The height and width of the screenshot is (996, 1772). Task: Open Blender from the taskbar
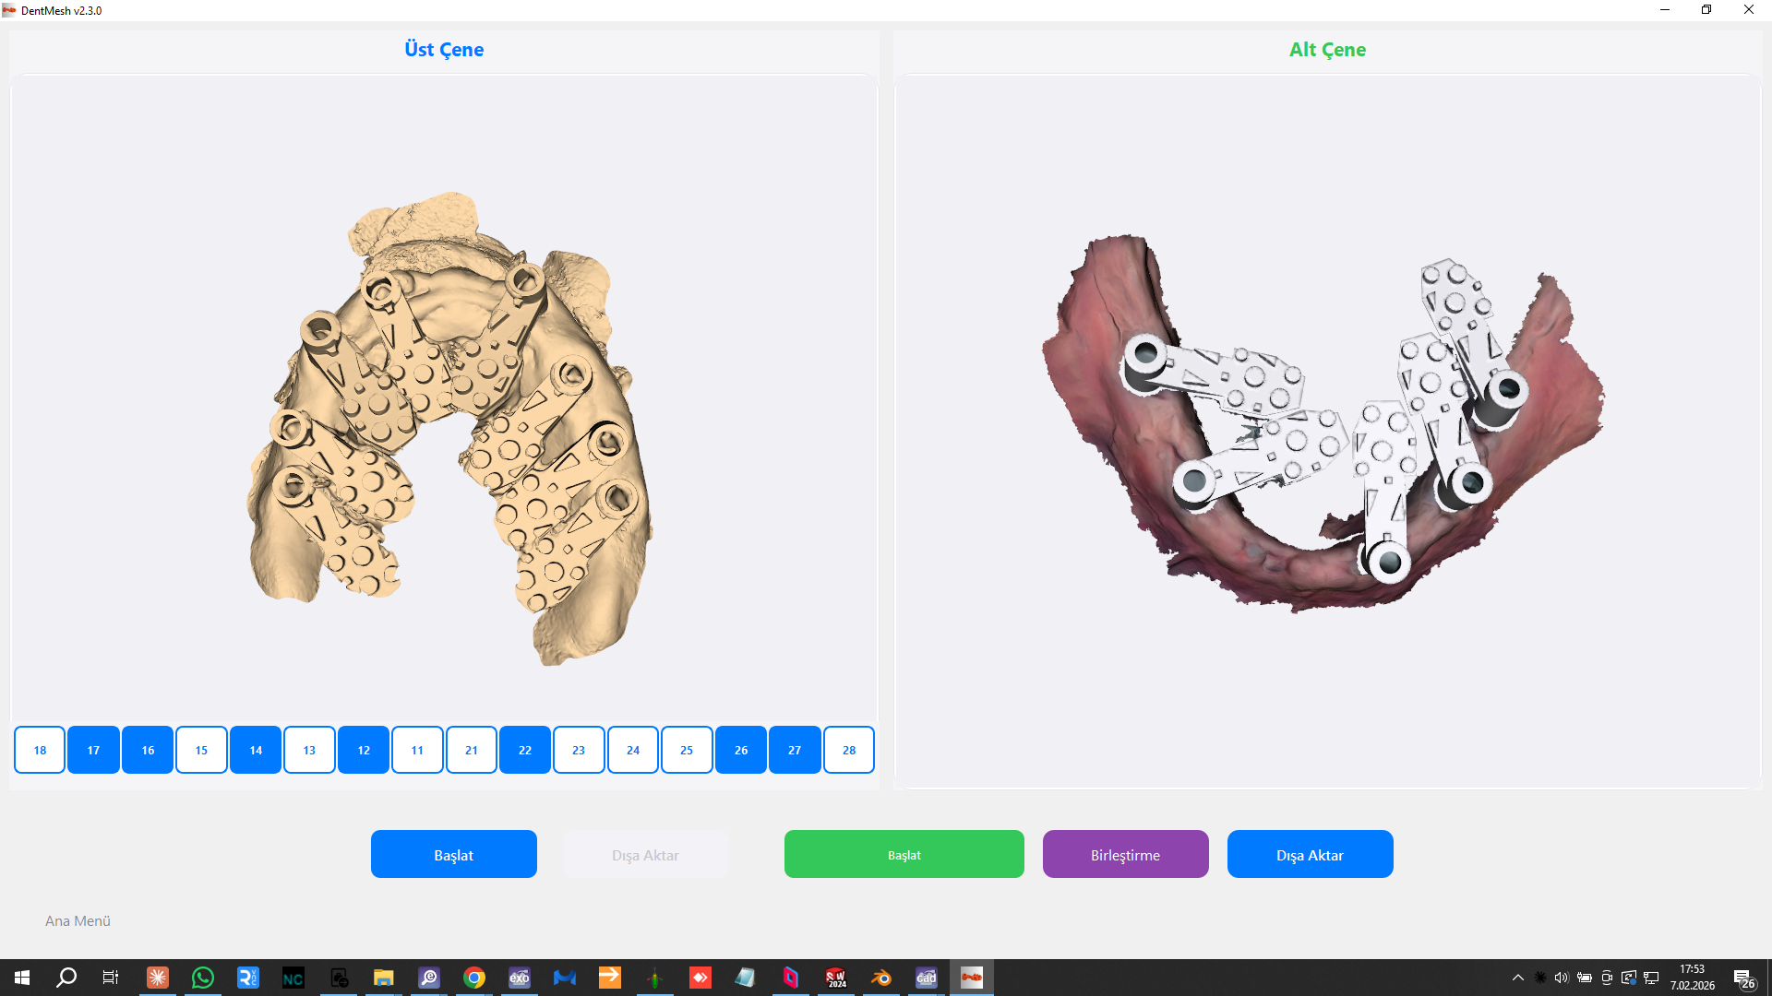[x=880, y=978]
